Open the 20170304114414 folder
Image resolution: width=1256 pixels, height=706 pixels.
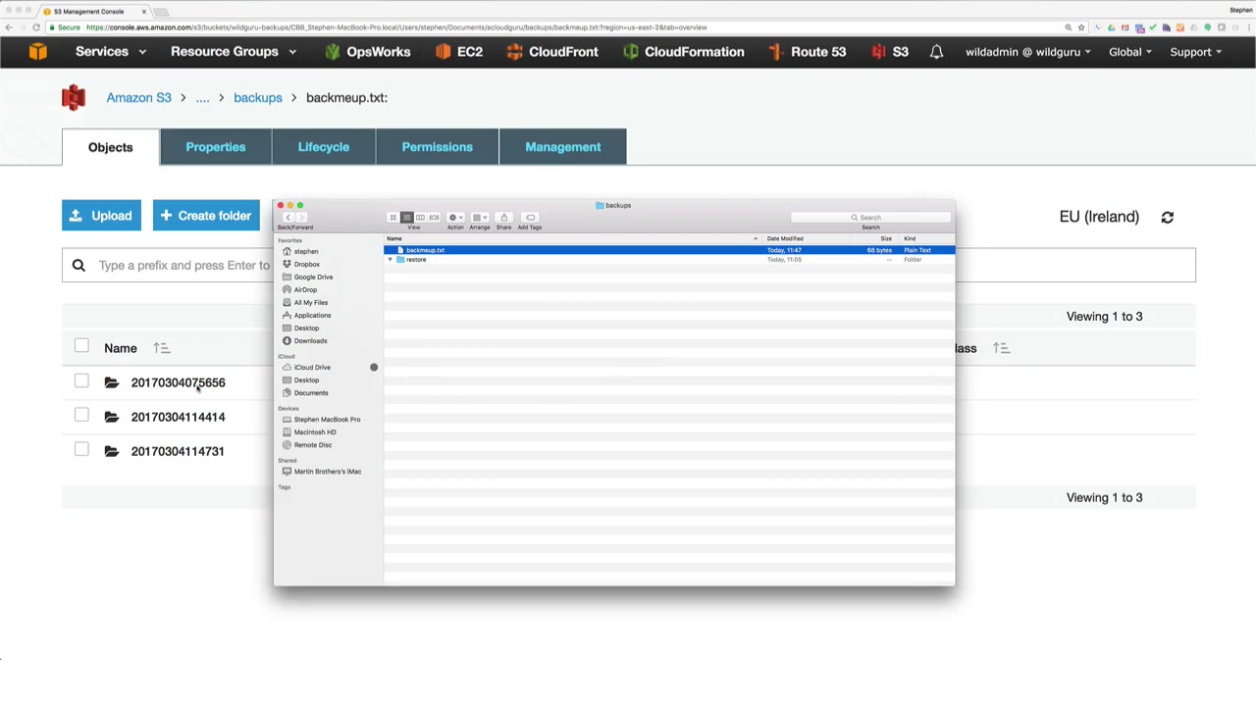[x=178, y=417]
